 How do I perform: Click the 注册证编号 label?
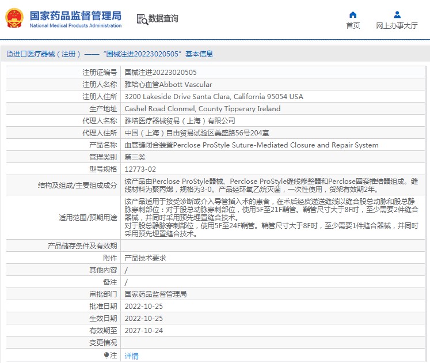(100, 73)
